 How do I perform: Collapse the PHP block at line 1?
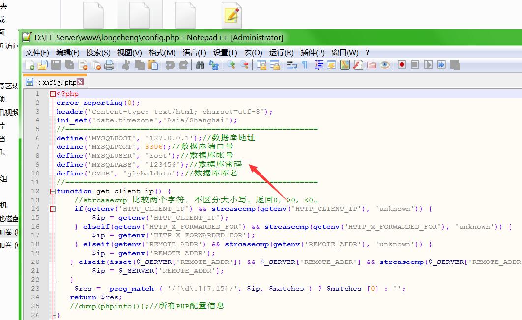pos(53,94)
